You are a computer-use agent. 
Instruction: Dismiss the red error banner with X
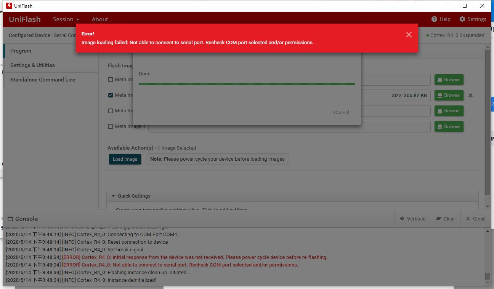tap(409, 35)
